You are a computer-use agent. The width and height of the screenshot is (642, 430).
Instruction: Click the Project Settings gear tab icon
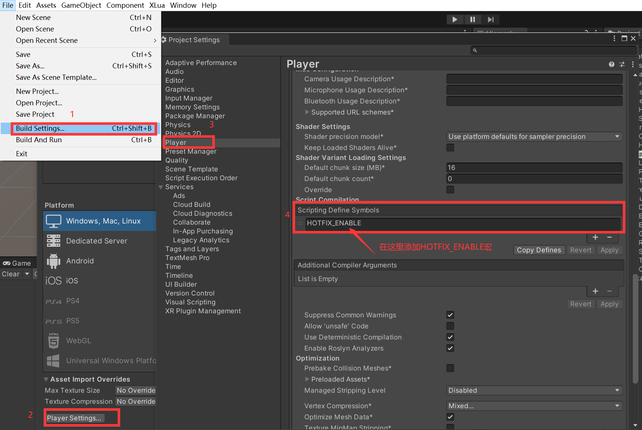click(x=164, y=40)
